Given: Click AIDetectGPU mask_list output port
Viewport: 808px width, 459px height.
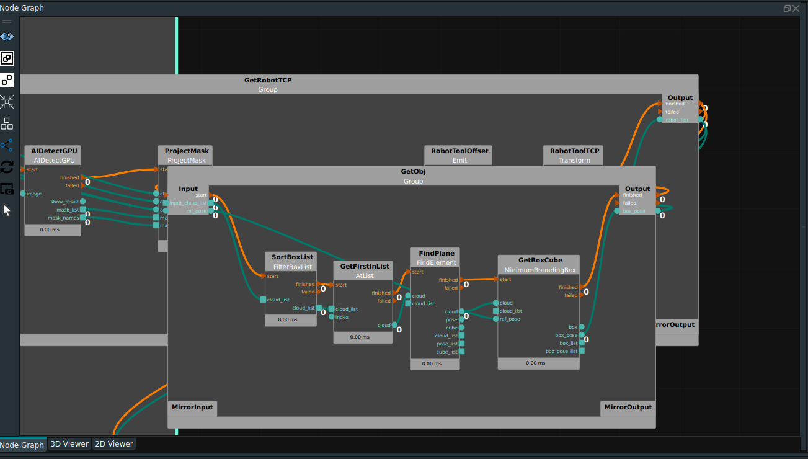Looking at the screenshot, I should point(83,210).
